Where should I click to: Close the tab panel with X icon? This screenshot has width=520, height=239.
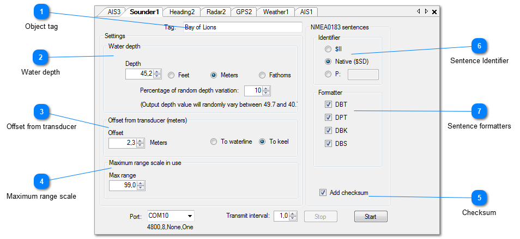point(434,11)
